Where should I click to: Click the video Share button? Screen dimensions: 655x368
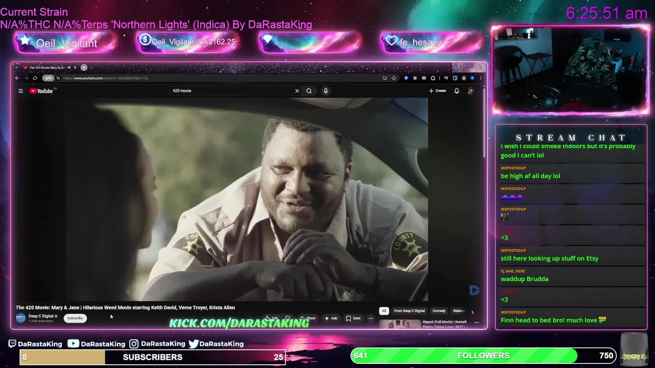click(x=308, y=318)
